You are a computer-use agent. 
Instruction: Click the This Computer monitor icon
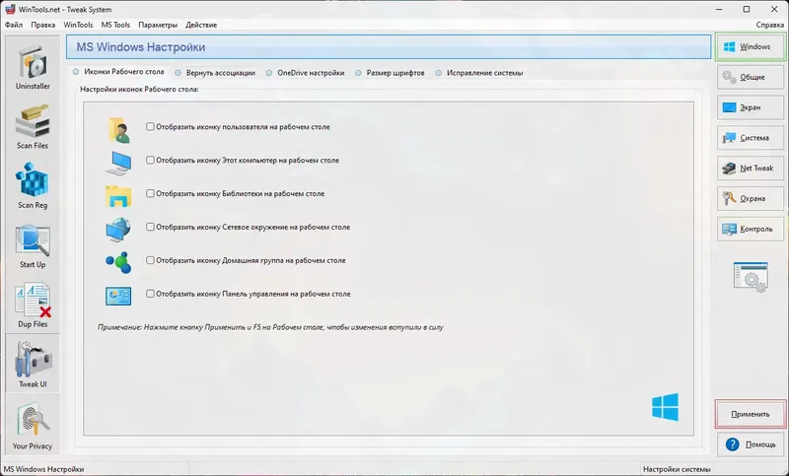(x=118, y=163)
